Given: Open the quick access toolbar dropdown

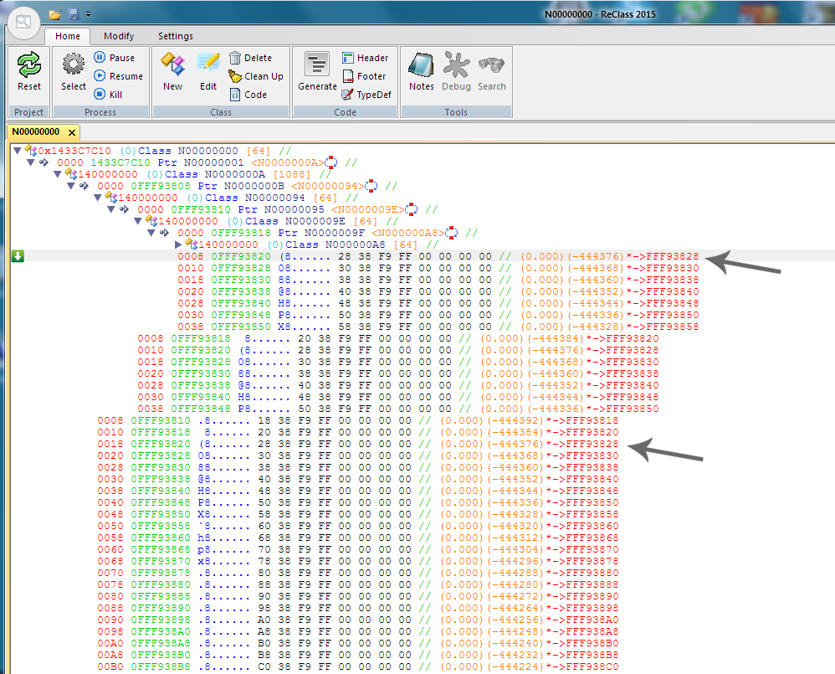Looking at the screenshot, I should 88,14.
